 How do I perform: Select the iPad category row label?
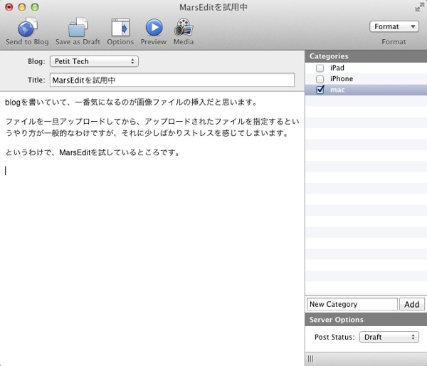click(337, 68)
